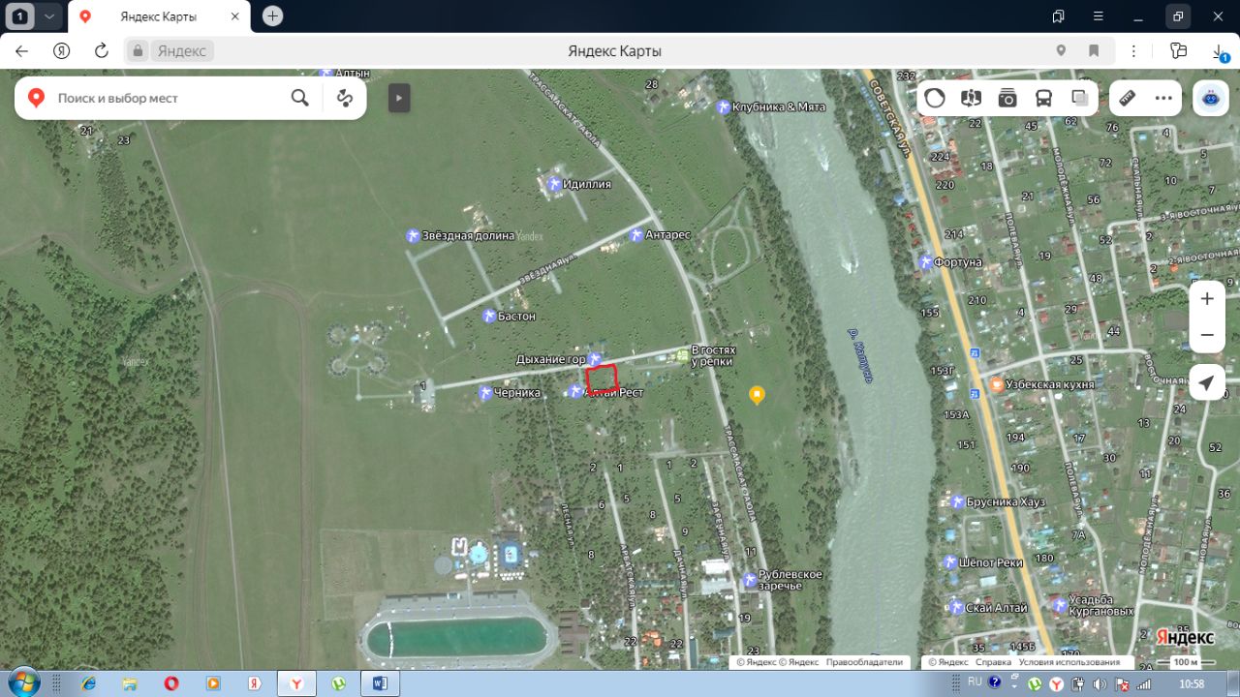Toggle street panoramas layer
This screenshot has width=1240, height=697.
coord(971,98)
